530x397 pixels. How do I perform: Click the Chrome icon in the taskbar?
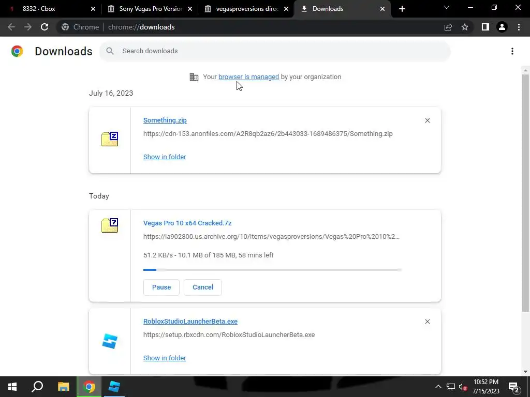[x=89, y=387]
